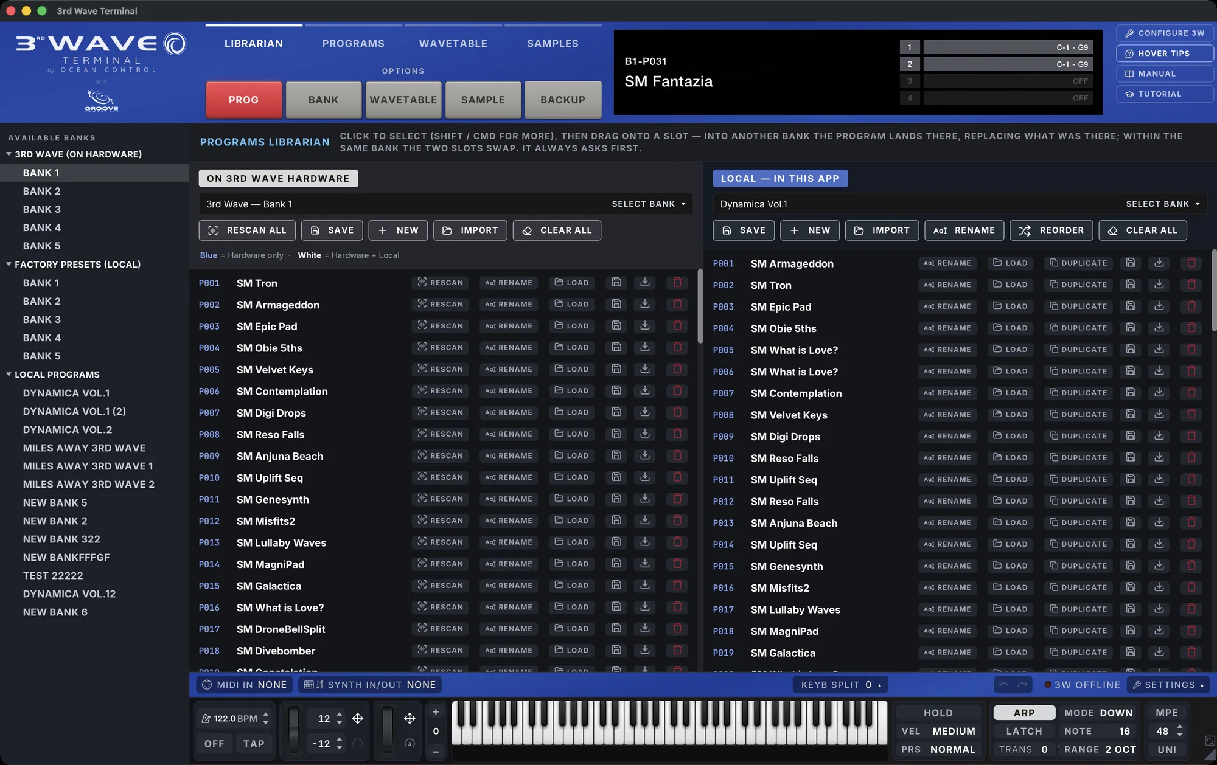The image size is (1217, 765).
Task: Click the BPM stepper arrows next to 122.0
Action: pos(266,719)
